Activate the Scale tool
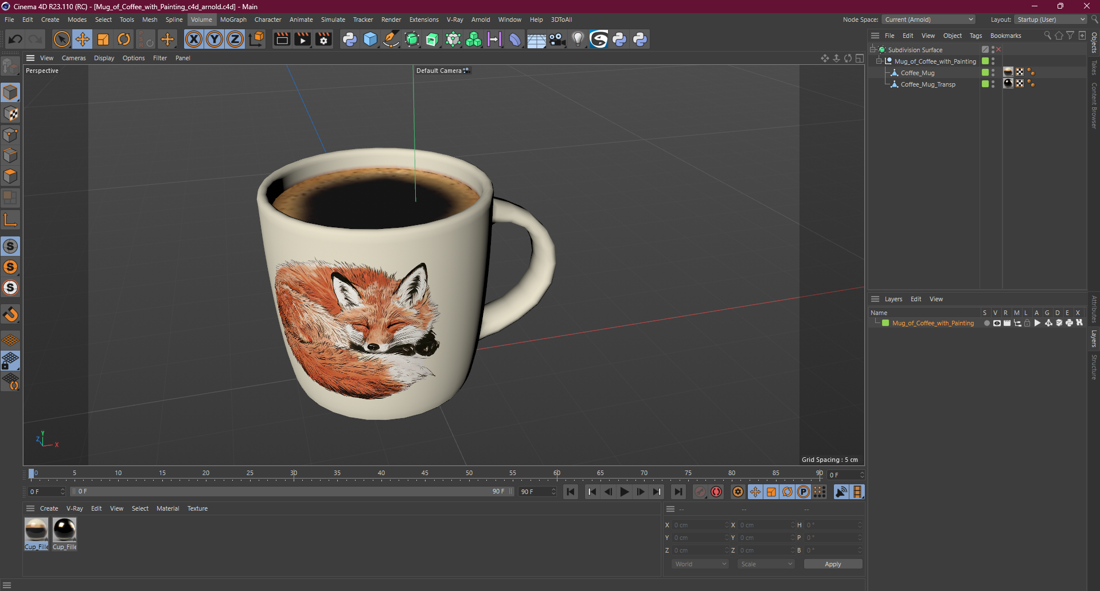 point(103,39)
